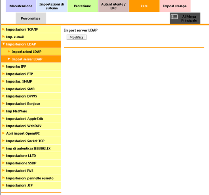Open Impostazioni FTP settings
Screen dimensions: 209x195
click(x=31, y=74)
